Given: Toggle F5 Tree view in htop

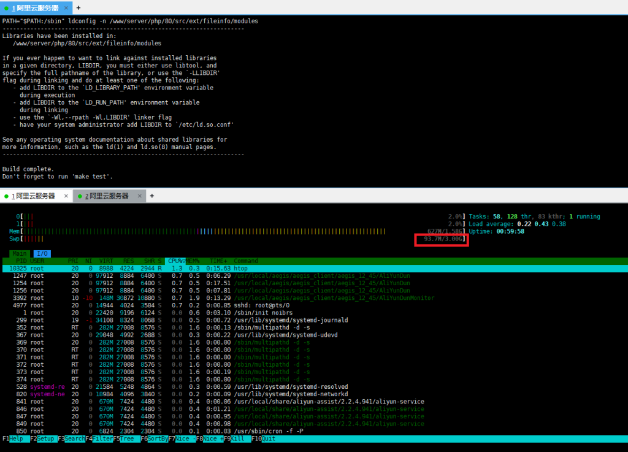Looking at the screenshot, I should (126, 439).
